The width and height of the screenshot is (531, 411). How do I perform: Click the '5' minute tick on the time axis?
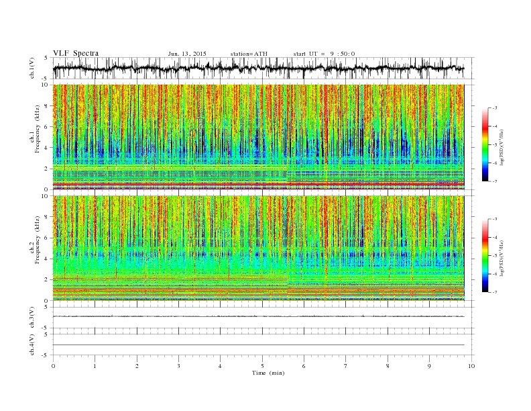(x=262, y=366)
